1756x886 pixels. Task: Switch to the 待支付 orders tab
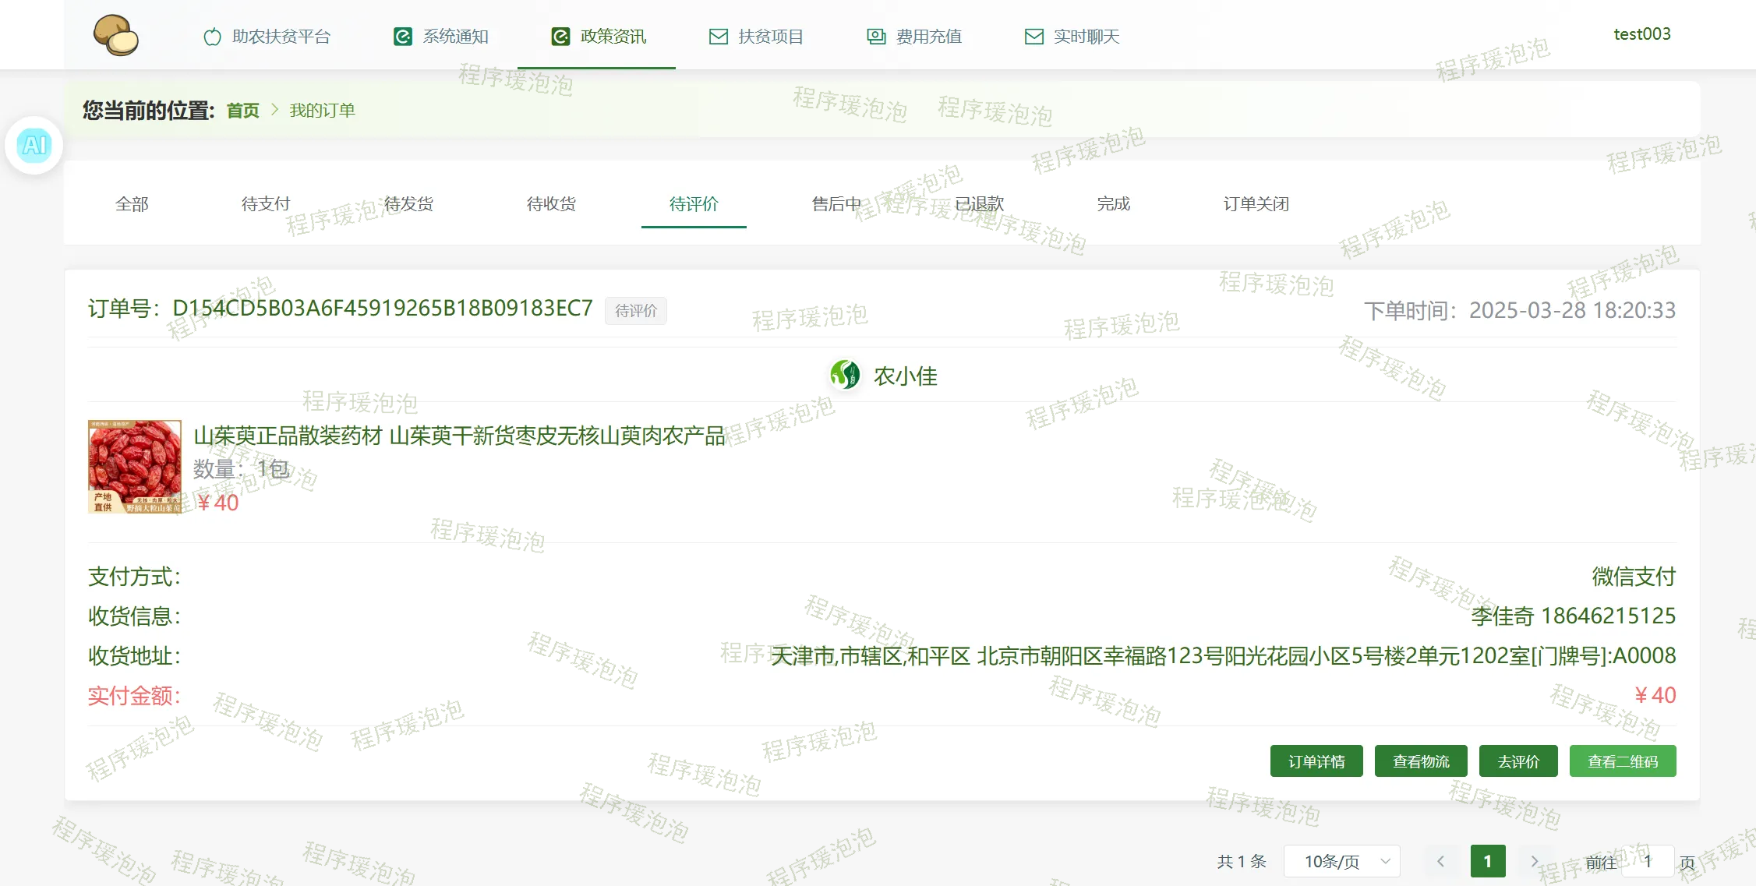click(266, 203)
